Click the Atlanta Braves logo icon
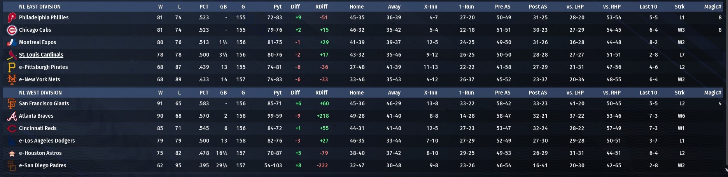 click(x=12, y=116)
